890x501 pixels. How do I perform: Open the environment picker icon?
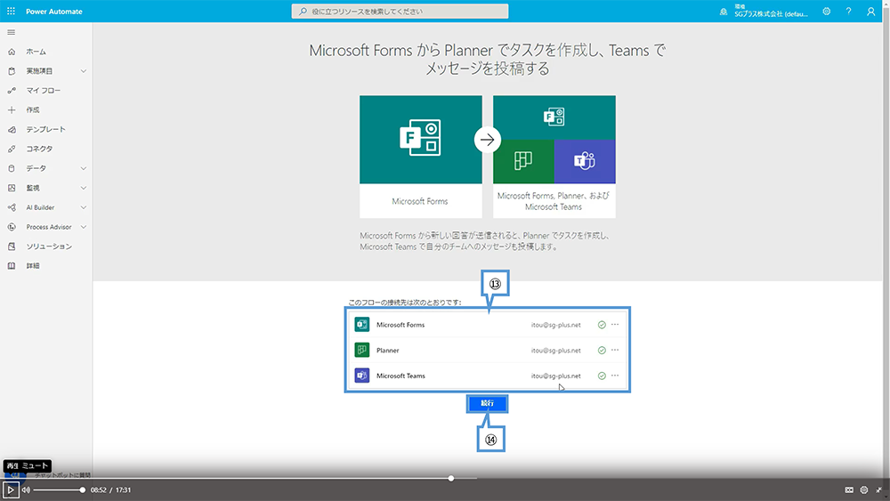coord(723,12)
